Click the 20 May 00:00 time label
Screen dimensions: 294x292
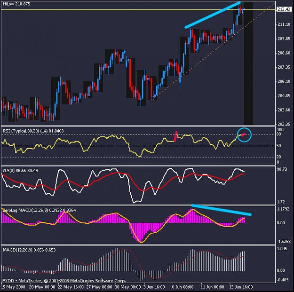tap(42, 287)
